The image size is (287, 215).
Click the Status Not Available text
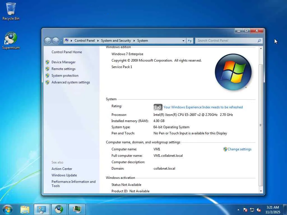(x=126, y=185)
